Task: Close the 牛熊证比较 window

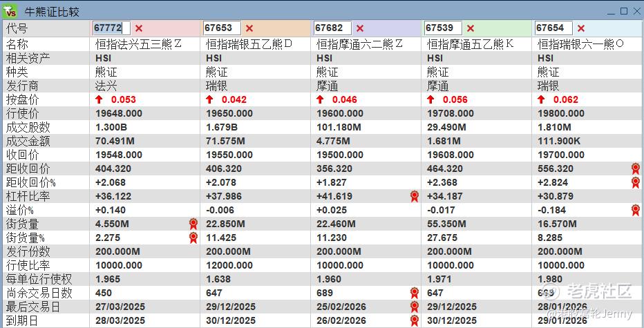Action: point(636,11)
